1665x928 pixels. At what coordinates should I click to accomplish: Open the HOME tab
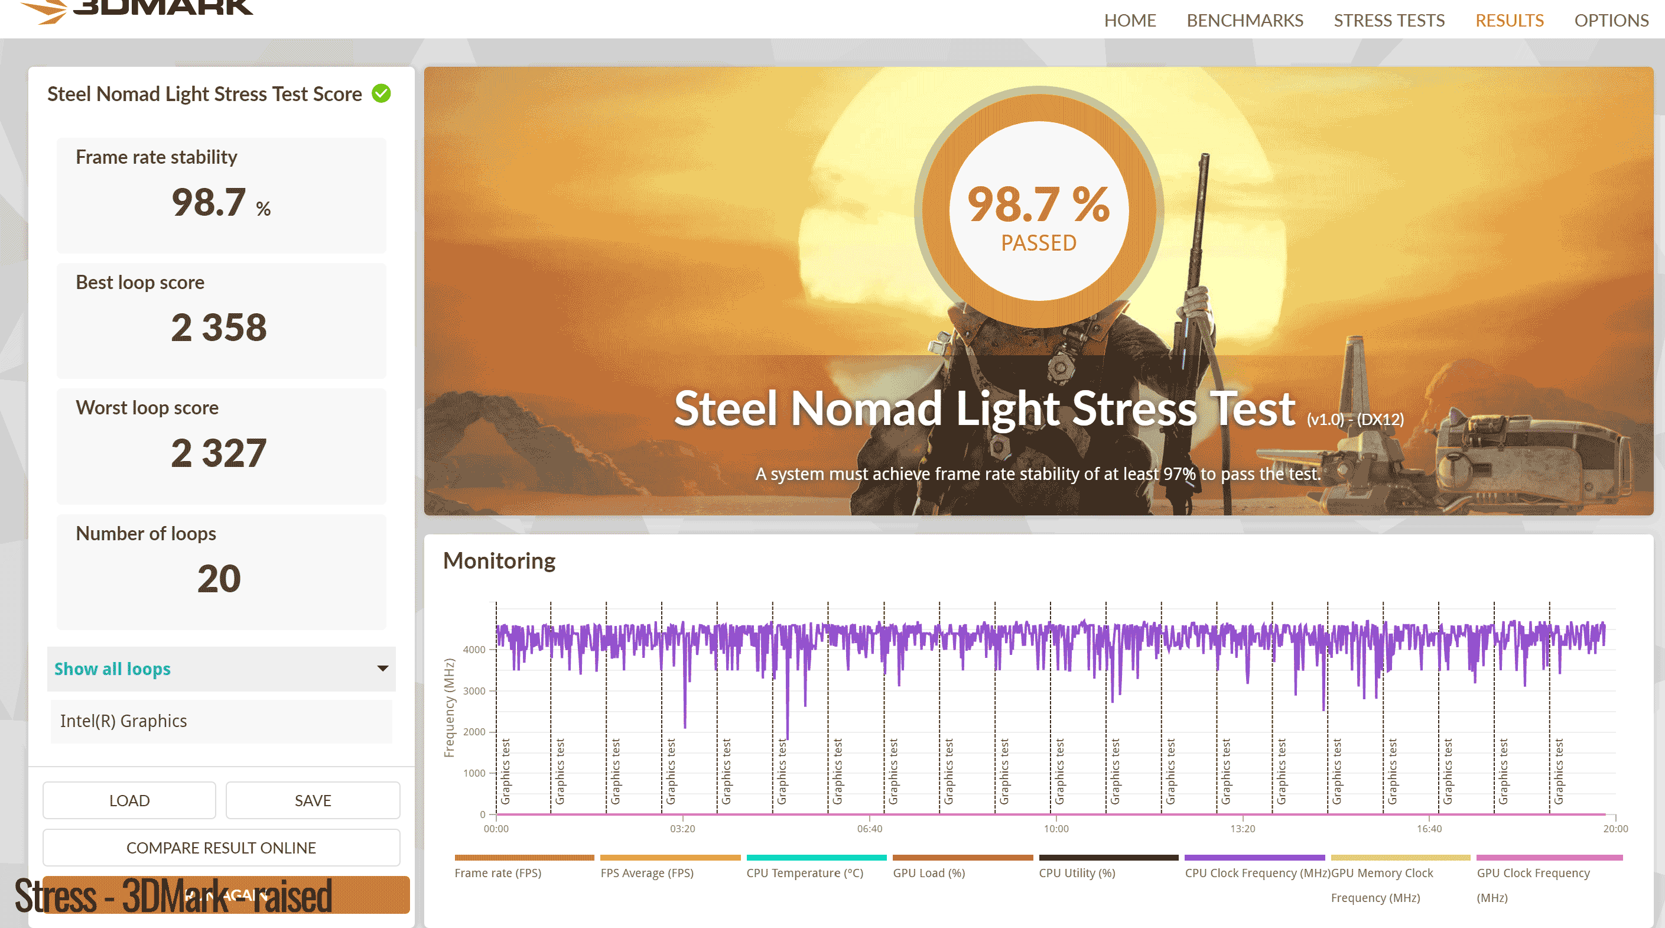click(1130, 21)
